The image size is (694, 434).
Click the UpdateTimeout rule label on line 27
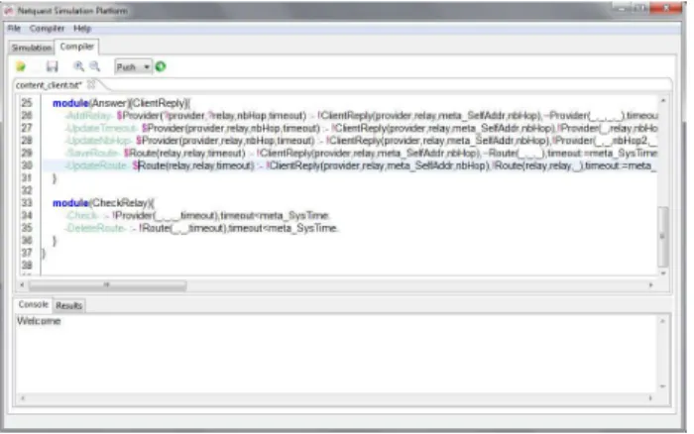(101, 128)
